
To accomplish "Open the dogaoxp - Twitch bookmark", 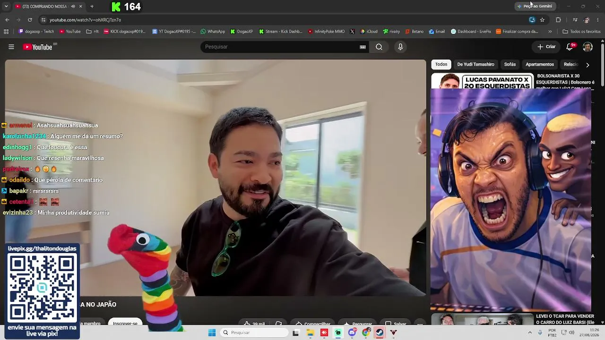I will click(x=36, y=32).
